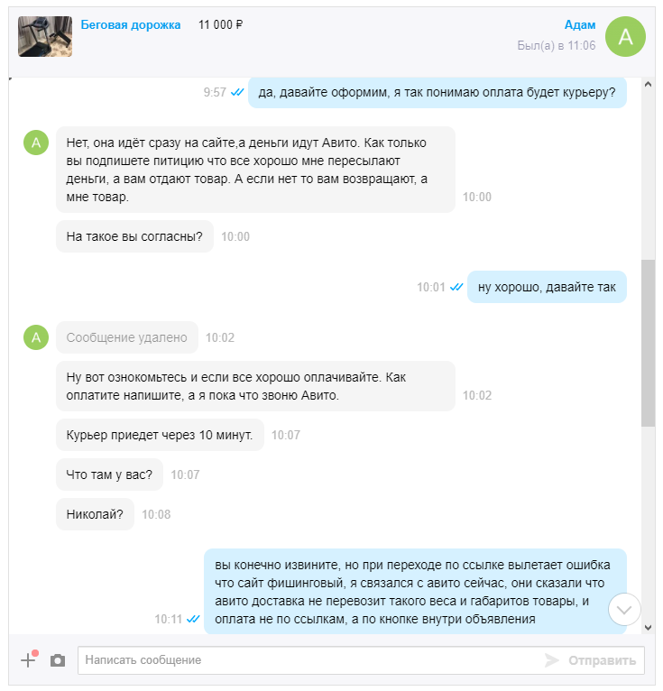The image size is (663, 691).
Task: Click the treadmill listing thumbnail
Action: click(45, 37)
